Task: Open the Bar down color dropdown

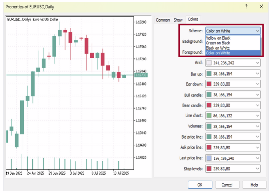Action: (x=257, y=84)
